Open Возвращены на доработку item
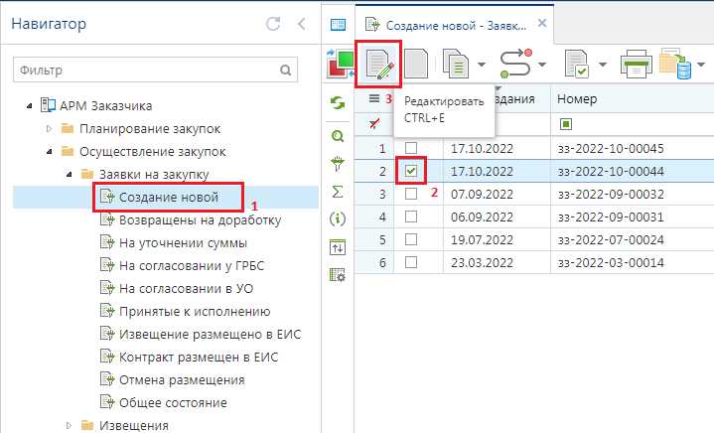Image resolution: width=714 pixels, height=433 pixels. click(x=200, y=219)
